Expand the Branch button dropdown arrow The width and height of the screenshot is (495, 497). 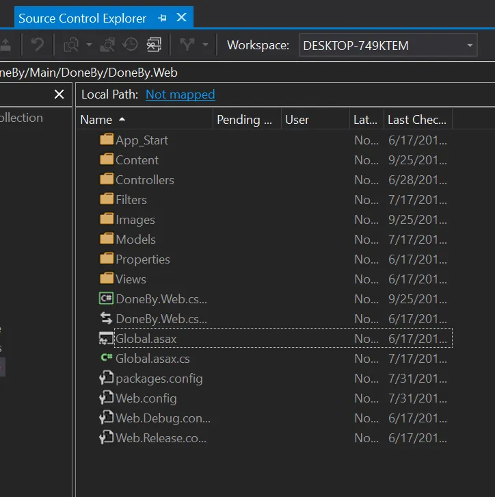(205, 45)
